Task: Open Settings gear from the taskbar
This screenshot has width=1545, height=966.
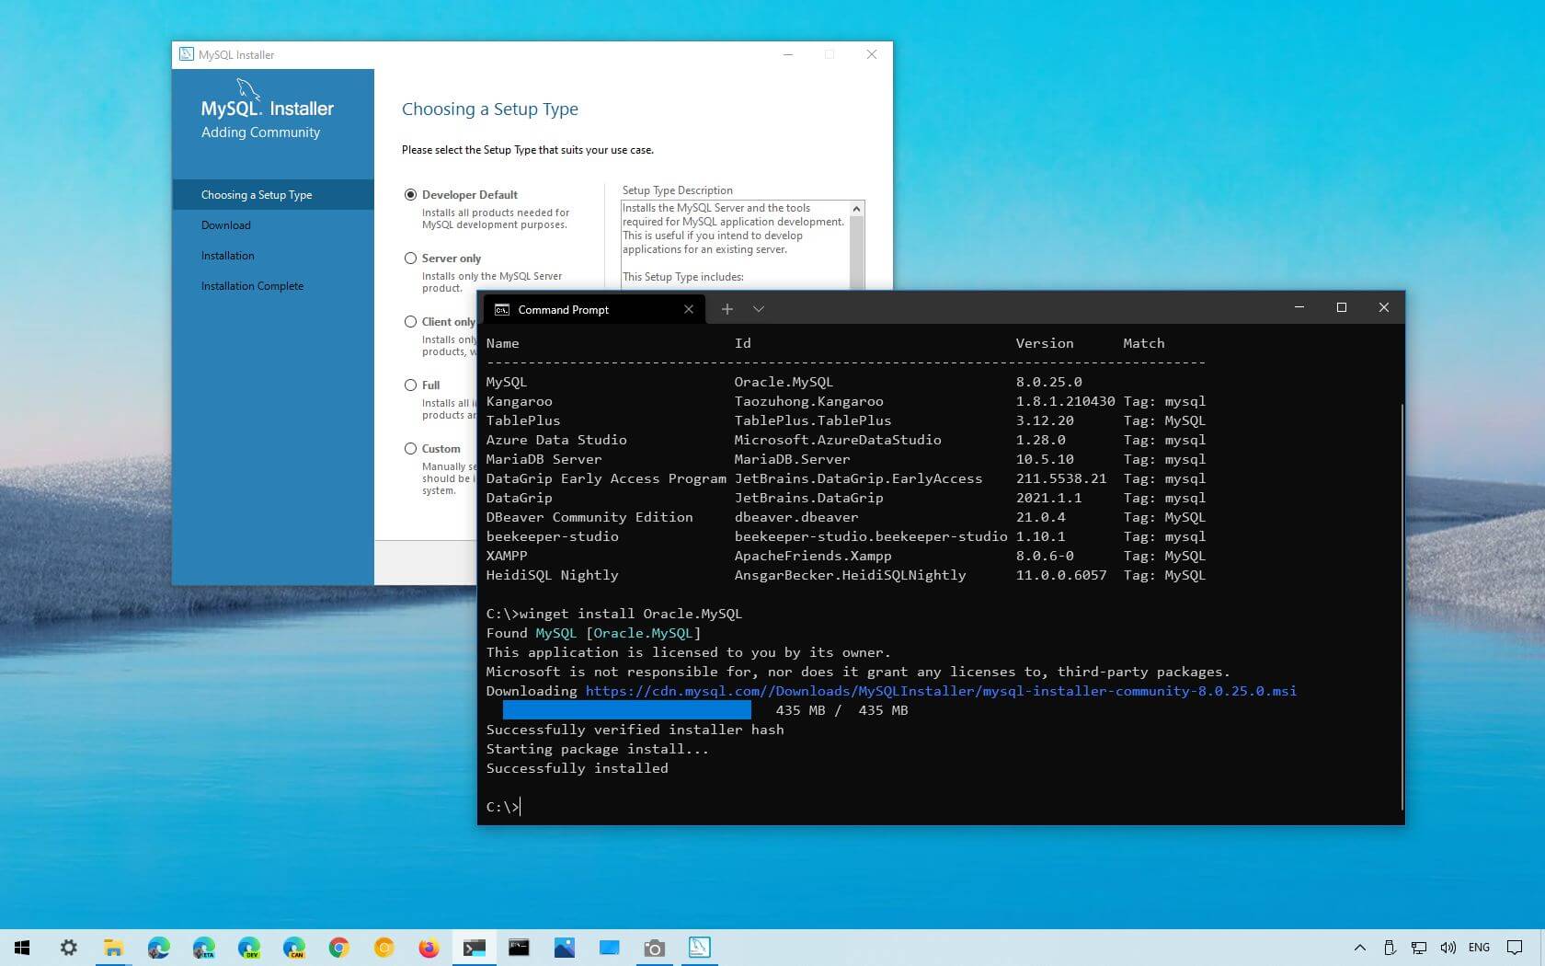Action: pyautogui.click(x=68, y=948)
